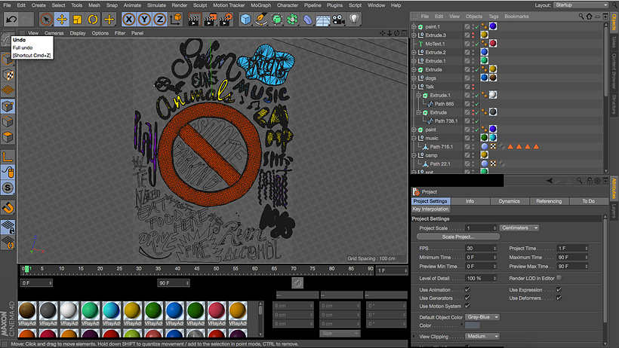Screen dimensions: 619x348
Task: Add a generator subdivision object
Action: pyautogui.click(x=277, y=19)
